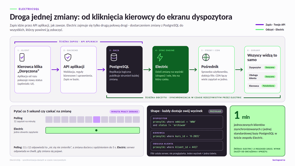Click the globe icon in Pośrednik card

coord(206,57)
